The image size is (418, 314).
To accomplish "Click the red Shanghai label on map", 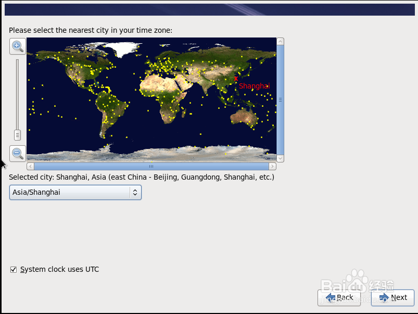I will coord(255,86).
